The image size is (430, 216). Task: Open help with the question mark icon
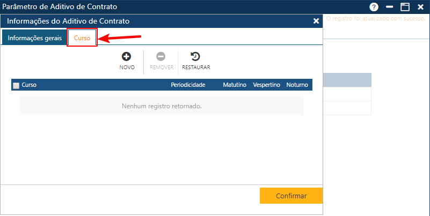[x=374, y=7]
